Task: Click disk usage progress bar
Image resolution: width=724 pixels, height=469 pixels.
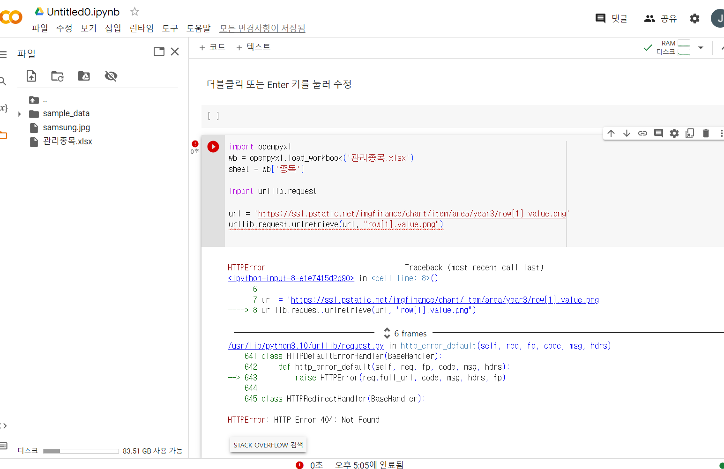Action: [x=81, y=451]
